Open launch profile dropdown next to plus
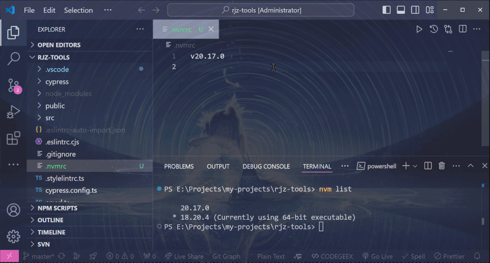The image size is (490, 263). click(x=415, y=166)
